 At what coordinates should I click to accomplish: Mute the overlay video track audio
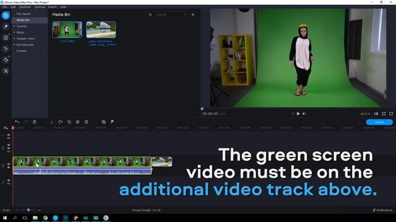click(x=9, y=148)
